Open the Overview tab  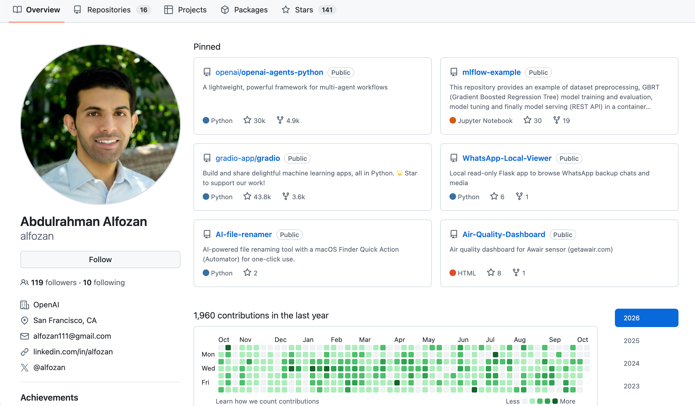click(37, 10)
